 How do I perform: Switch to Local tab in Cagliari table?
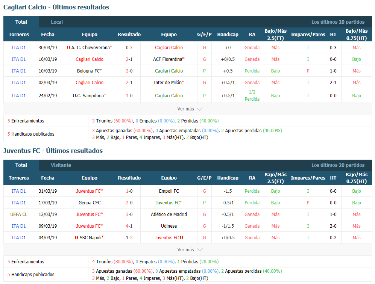(x=57, y=22)
